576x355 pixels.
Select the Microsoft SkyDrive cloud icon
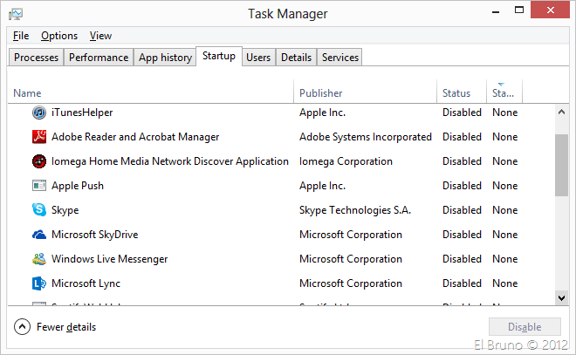click(x=39, y=235)
